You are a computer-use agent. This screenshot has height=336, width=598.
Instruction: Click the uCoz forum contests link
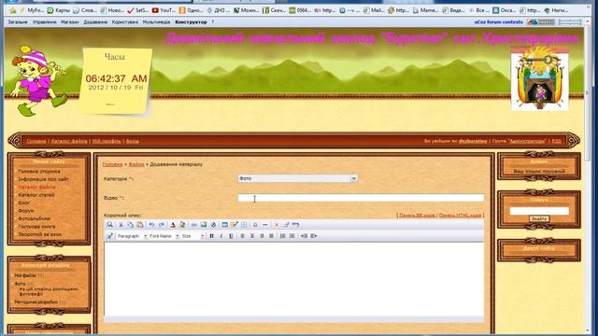(498, 22)
